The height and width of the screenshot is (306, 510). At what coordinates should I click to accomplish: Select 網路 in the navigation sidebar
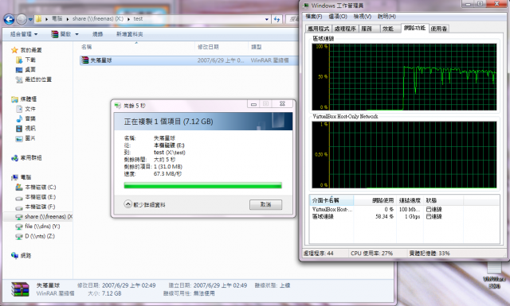click(22, 256)
